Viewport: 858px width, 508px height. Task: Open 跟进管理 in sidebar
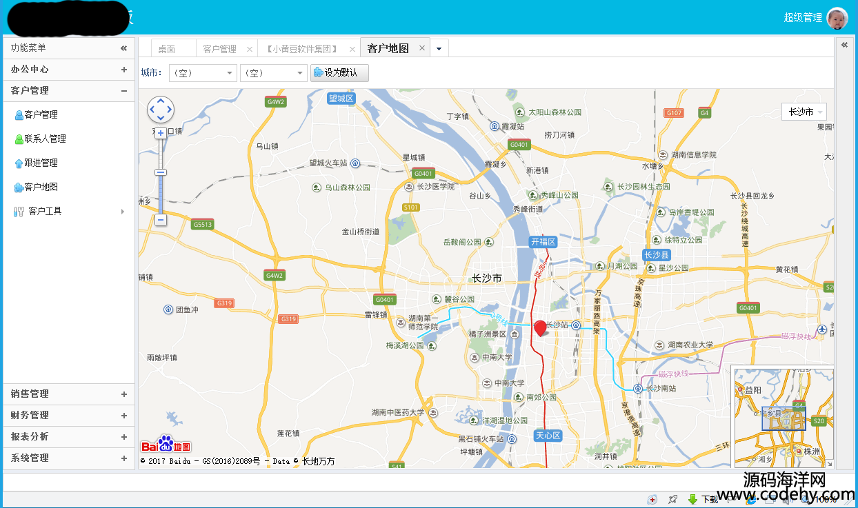click(x=41, y=163)
